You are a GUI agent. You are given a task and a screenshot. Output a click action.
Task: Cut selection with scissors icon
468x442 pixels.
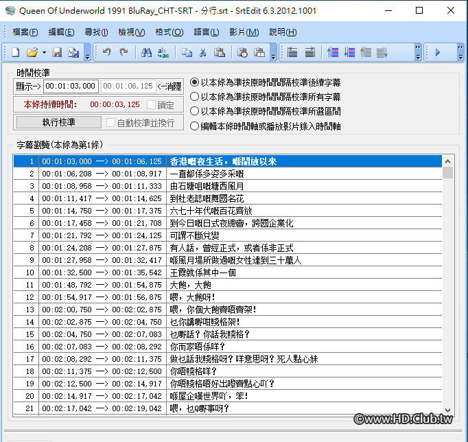[x=203, y=53]
